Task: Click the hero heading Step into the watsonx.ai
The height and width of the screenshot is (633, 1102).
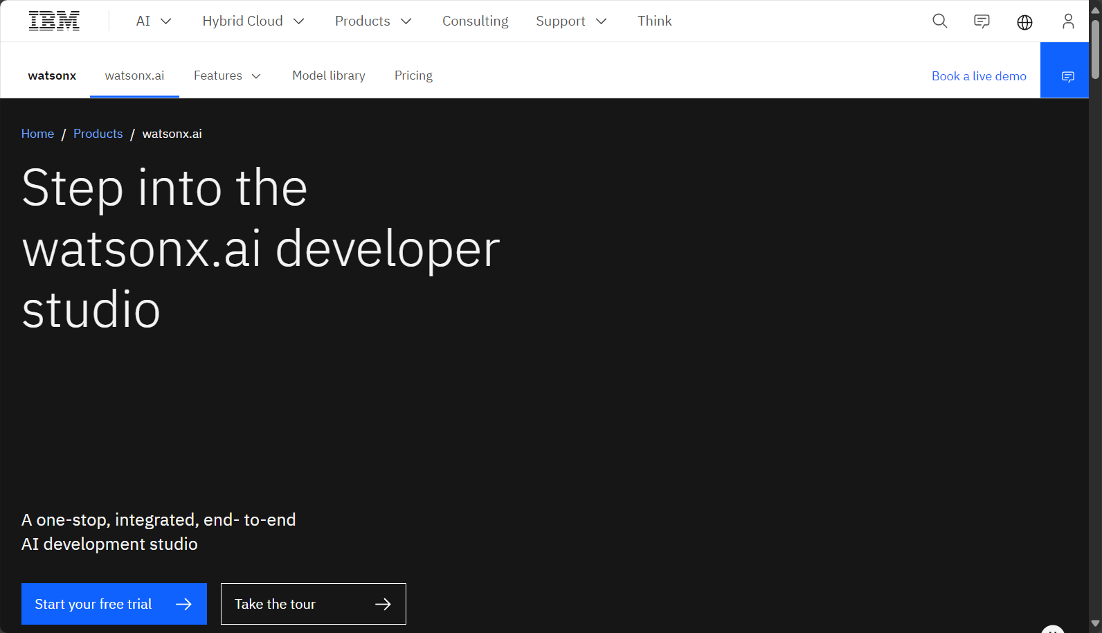Action: (261, 249)
